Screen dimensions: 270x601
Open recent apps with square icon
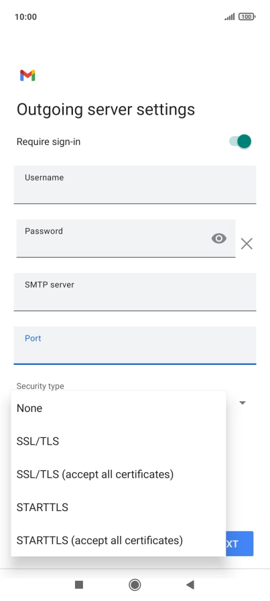79,584
